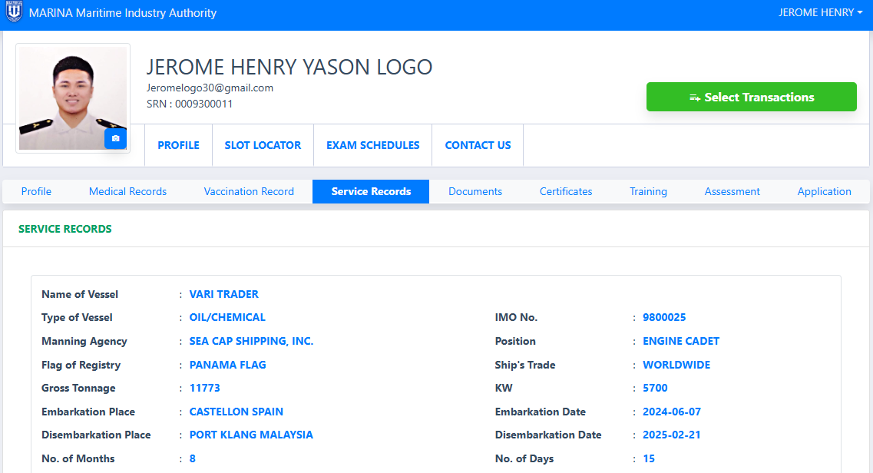Viewport: 873px width, 473px height.
Task: Click the name JEROME HENRY YASON LOGO
Action: [289, 68]
